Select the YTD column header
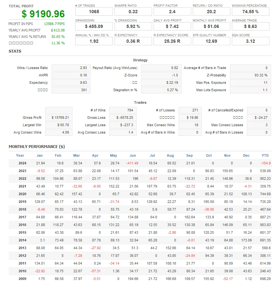Screen dimensions: 280x288 coord(265,155)
